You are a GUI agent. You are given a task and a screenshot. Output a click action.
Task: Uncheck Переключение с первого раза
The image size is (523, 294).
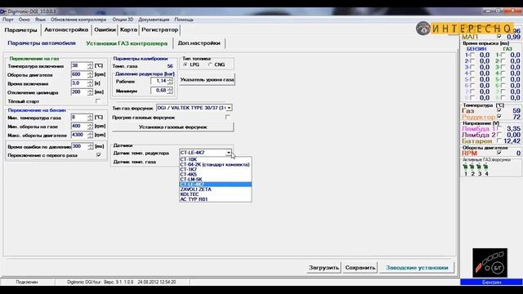coord(98,155)
